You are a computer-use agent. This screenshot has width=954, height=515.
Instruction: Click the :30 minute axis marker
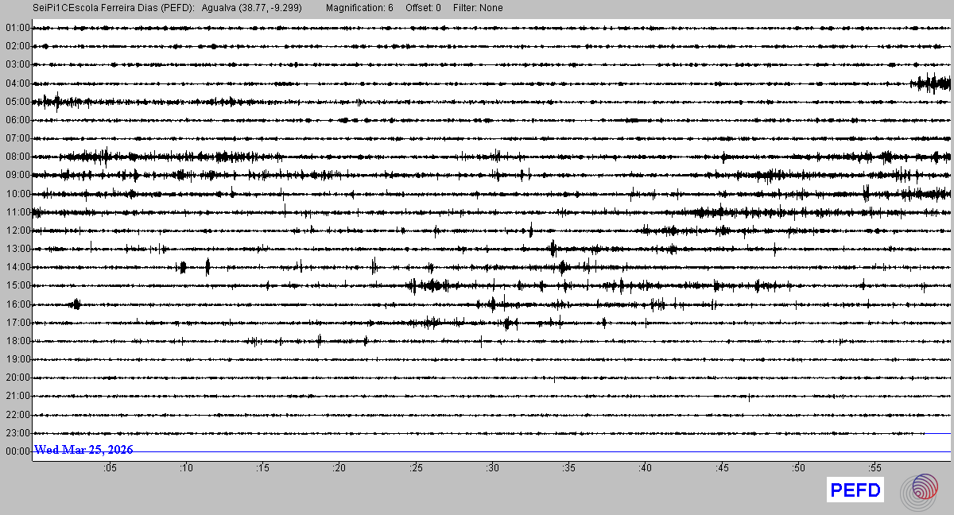click(x=493, y=468)
